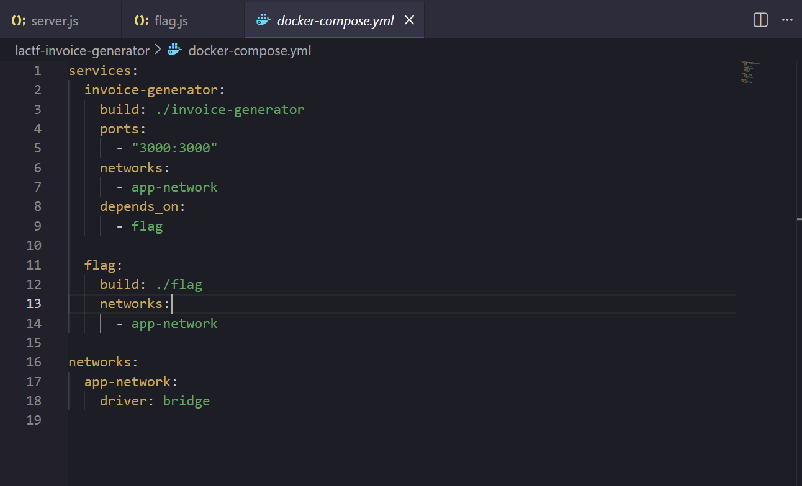Close the docker-compose.yml tab
Viewport: 802px width, 486px height.
[x=409, y=20]
